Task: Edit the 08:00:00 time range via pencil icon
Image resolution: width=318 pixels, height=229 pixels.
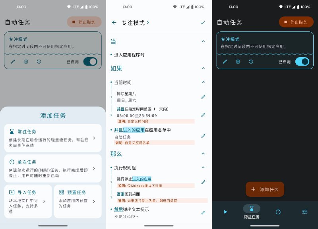Action: tap(204, 114)
